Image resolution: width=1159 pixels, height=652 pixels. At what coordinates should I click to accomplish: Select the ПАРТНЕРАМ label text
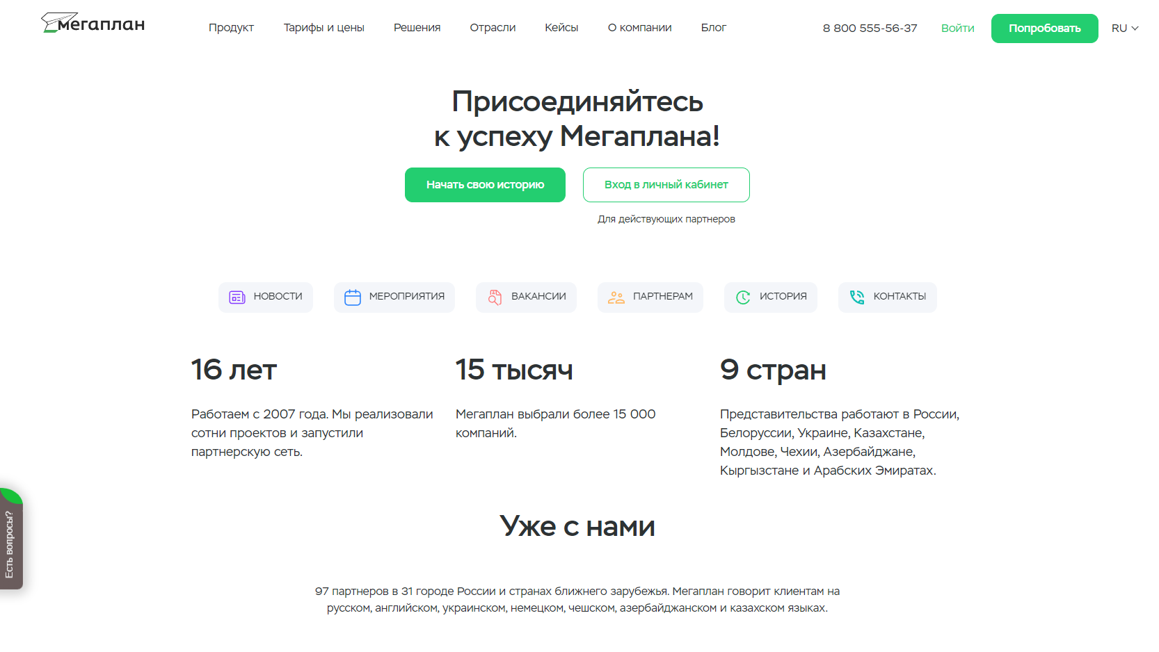tap(662, 297)
